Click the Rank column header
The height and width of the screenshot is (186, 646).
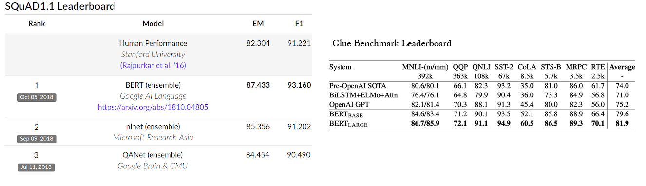[x=37, y=23]
